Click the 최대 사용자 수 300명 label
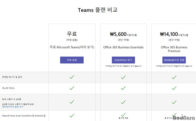Screen dimensions: 196x121 coord(11,99)
